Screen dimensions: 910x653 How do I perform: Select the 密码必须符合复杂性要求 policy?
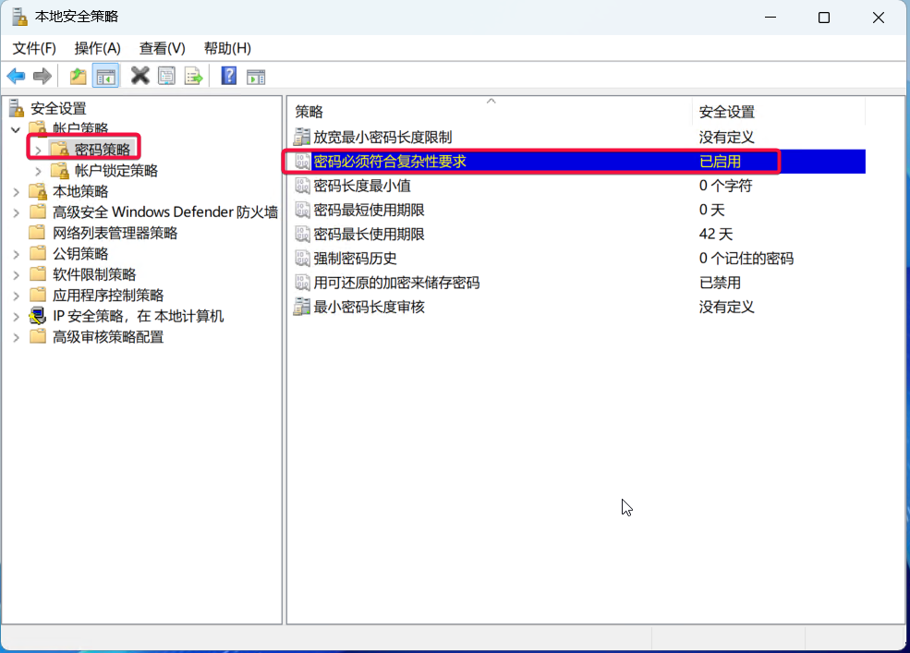pos(390,162)
